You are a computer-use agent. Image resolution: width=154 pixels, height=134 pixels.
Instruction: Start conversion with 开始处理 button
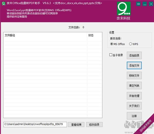pyautogui.click(x=134, y=96)
